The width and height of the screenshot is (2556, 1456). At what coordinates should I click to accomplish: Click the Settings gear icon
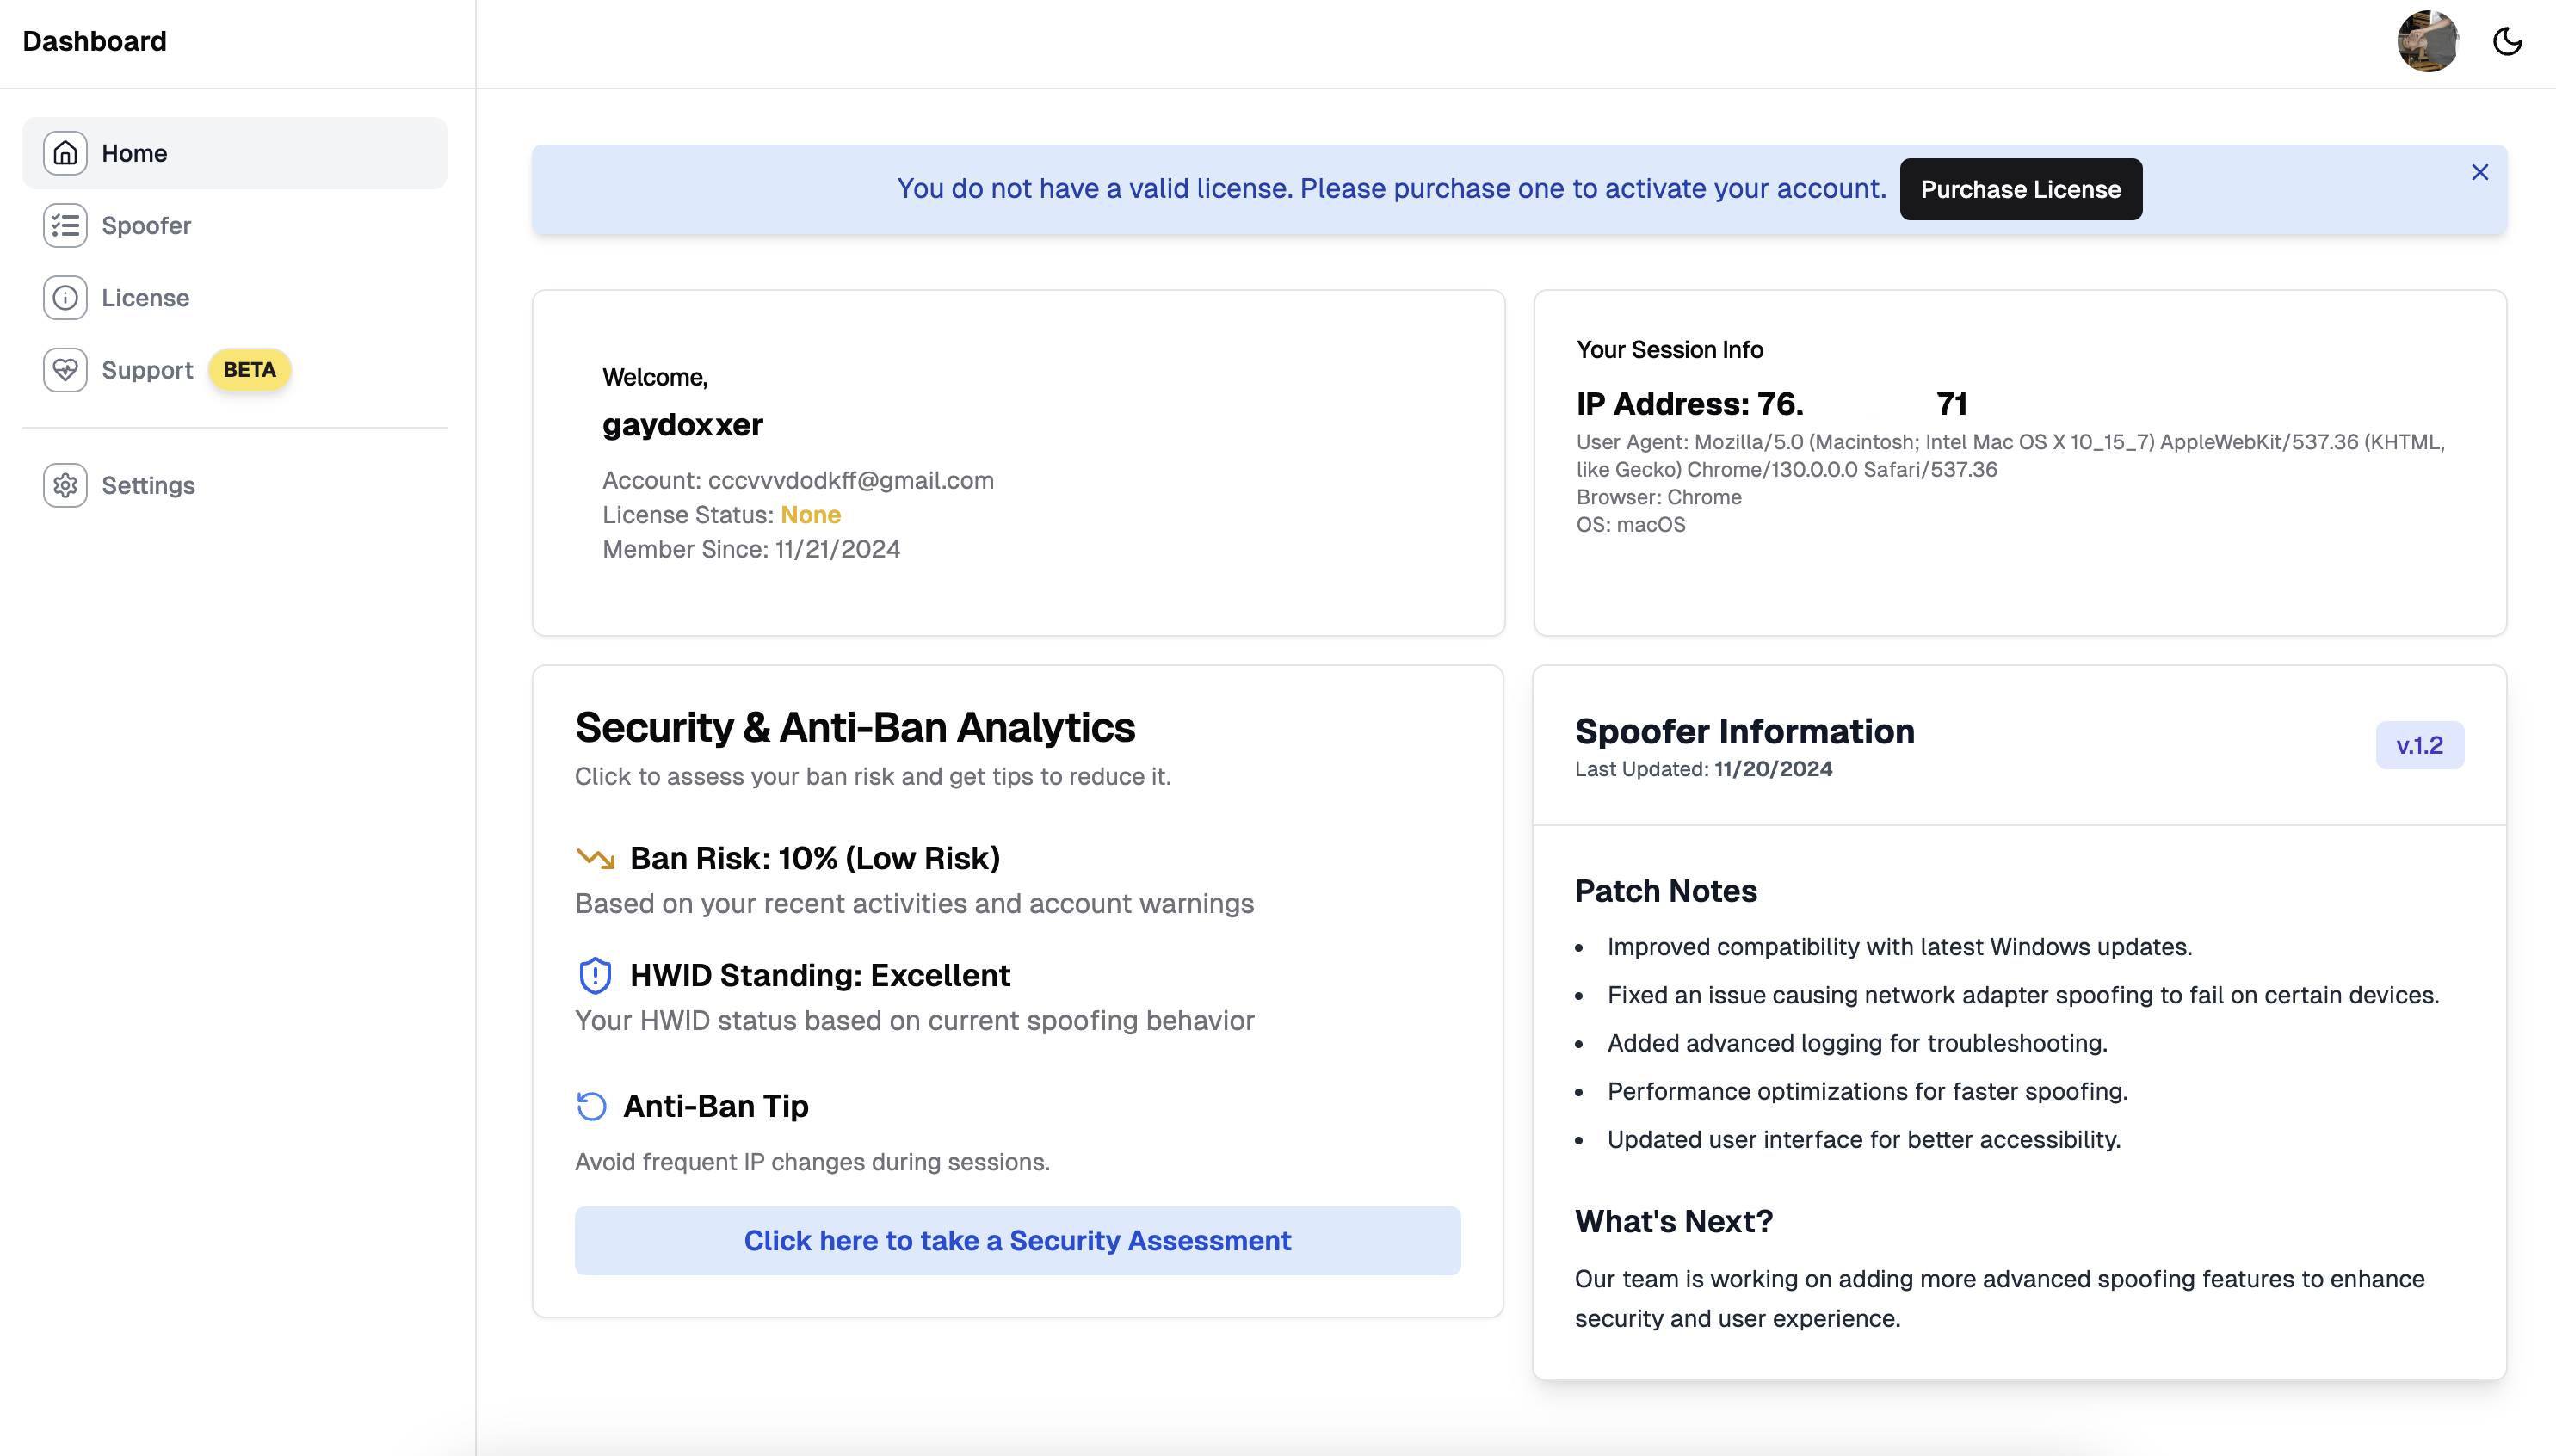pyautogui.click(x=65, y=485)
